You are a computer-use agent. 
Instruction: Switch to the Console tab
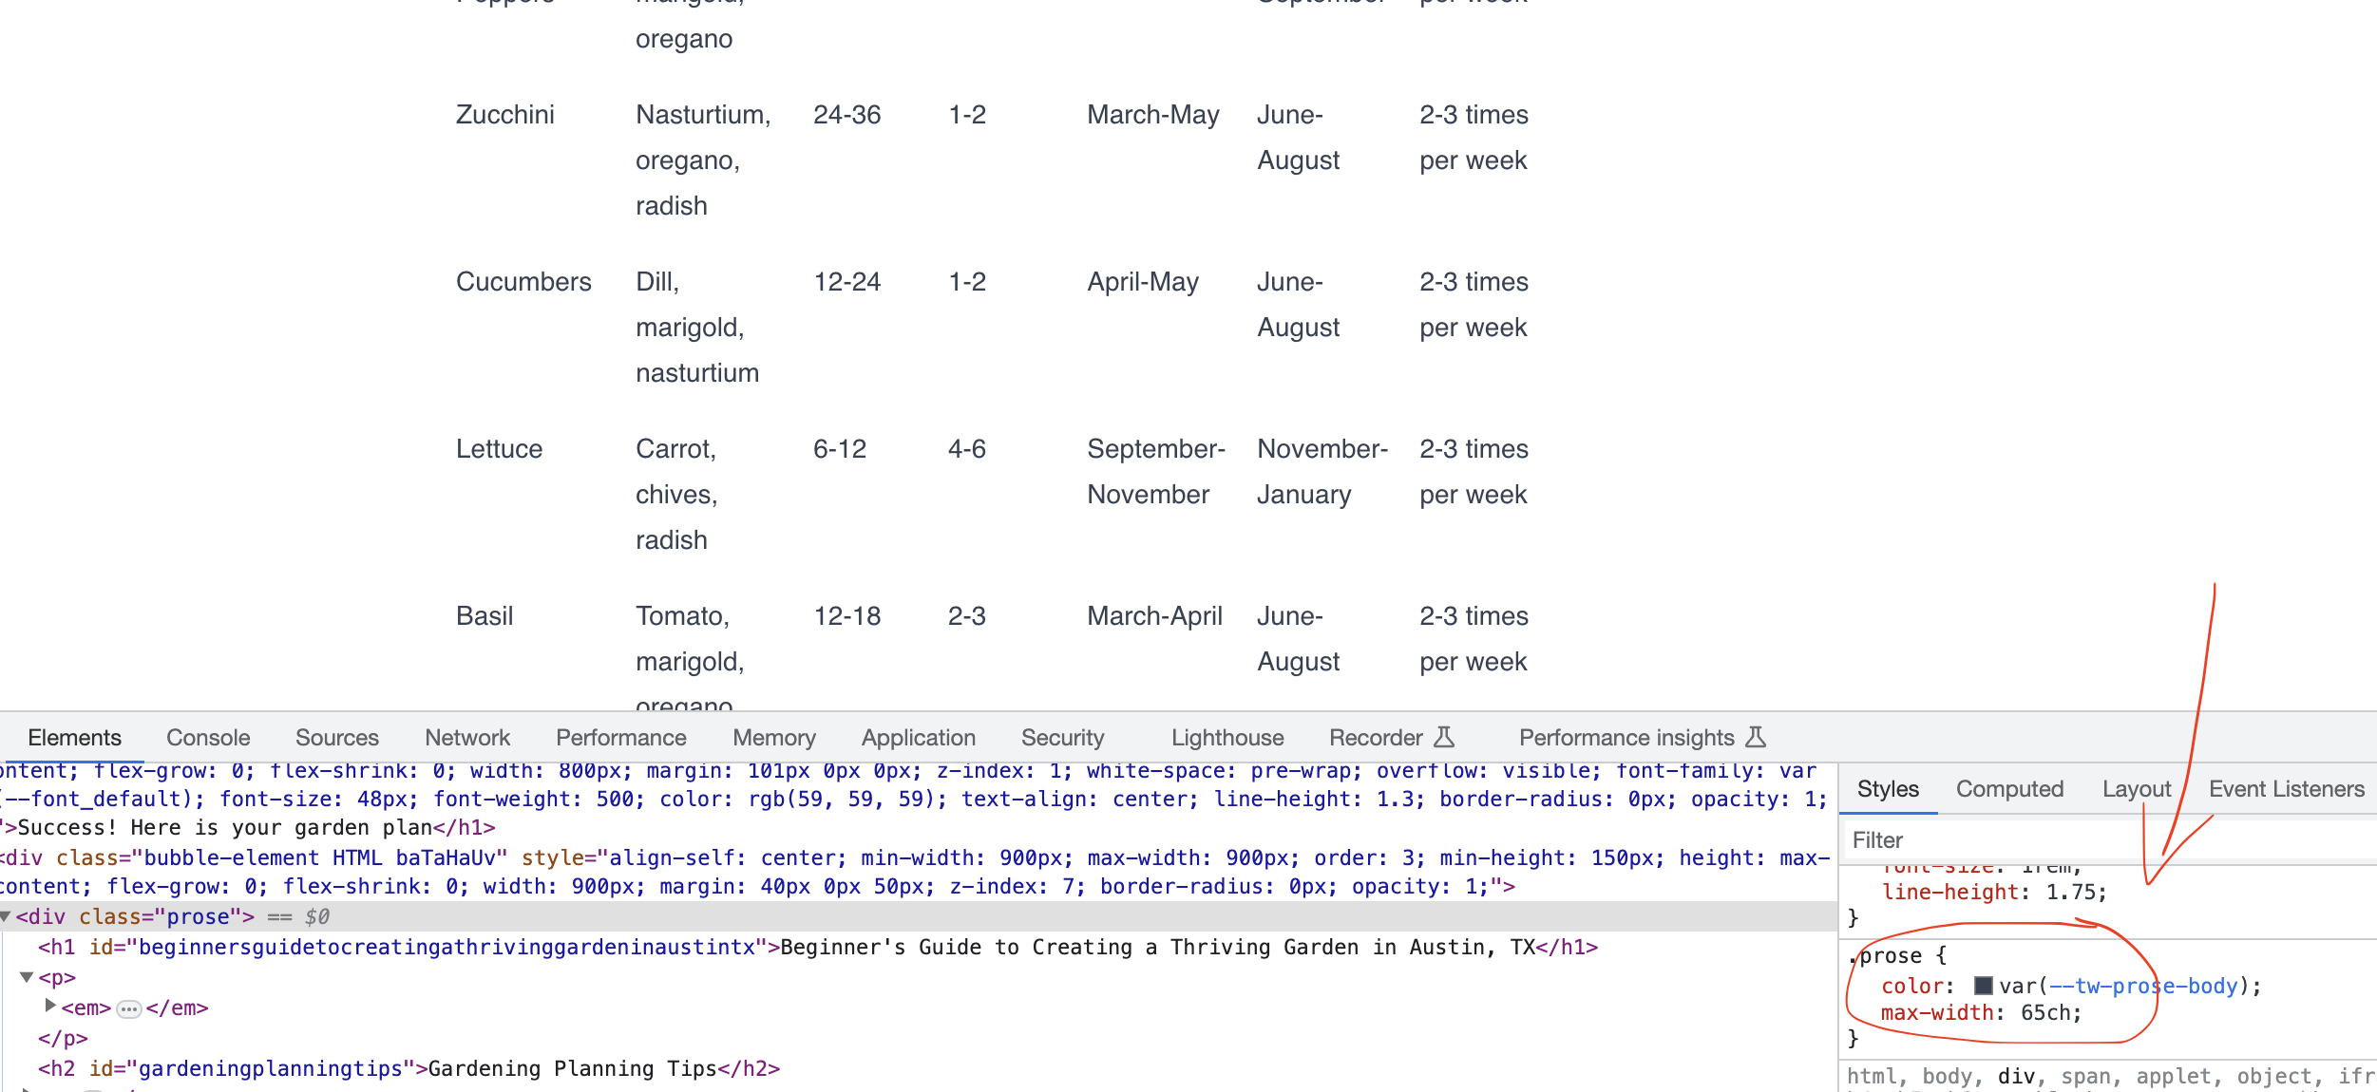tap(208, 738)
